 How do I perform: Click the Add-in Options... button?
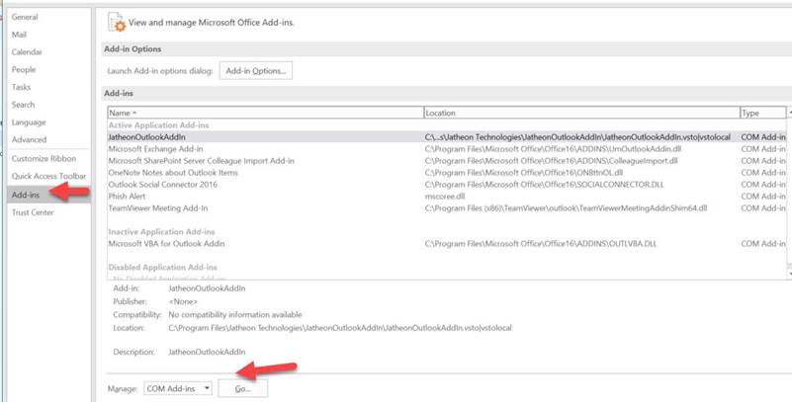pyautogui.click(x=256, y=71)
